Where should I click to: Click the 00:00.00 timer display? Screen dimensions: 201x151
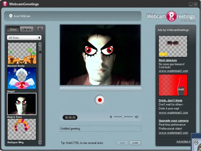[70, 117]
